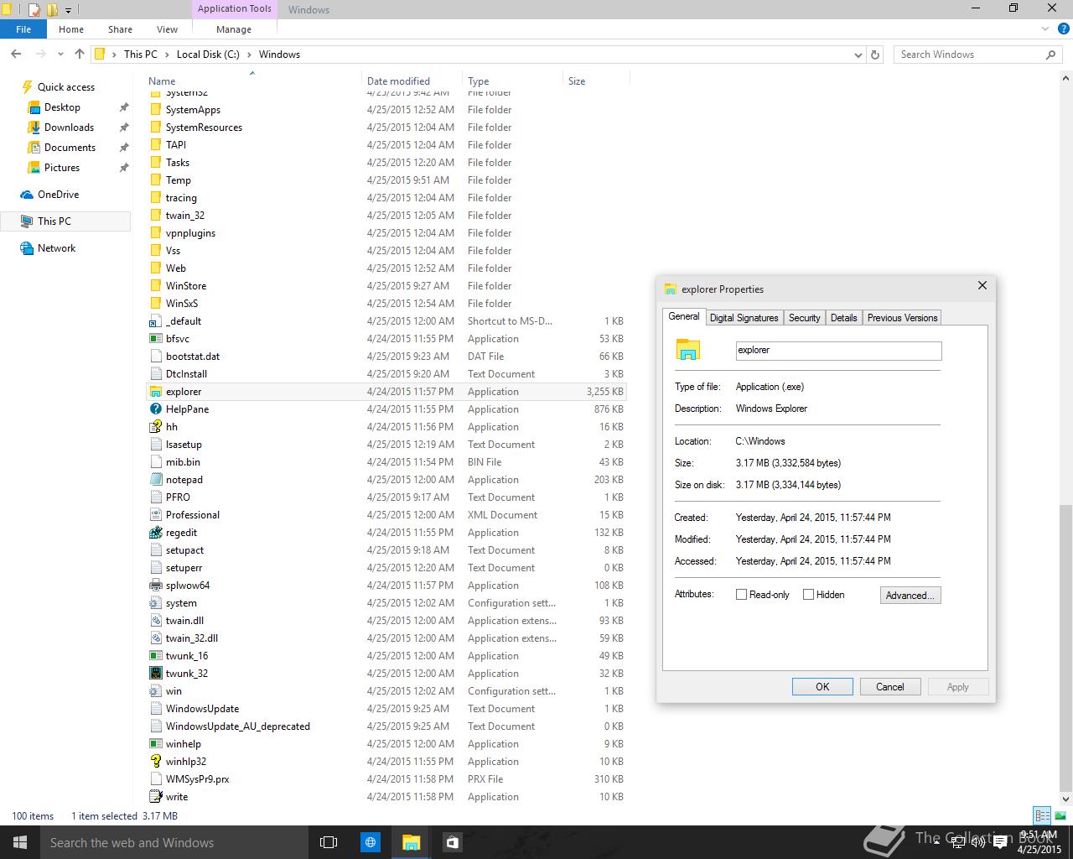Screen dimensions: 1073x859
Task: Open Task View on the taskbar
Action: pos(329,842)
